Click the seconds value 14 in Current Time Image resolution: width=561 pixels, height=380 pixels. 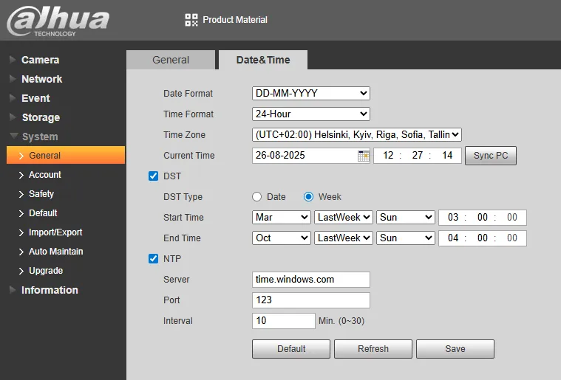pyautogui.click(x=447, y=156)
